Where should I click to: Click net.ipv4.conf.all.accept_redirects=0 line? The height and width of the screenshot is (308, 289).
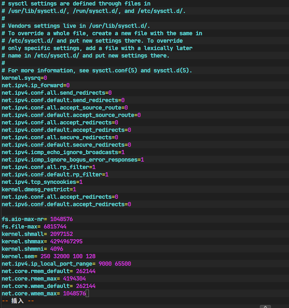(60, 123)
